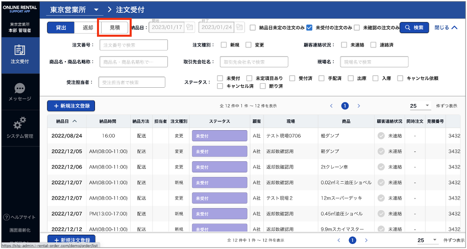Check the キャンセル依頼 status checkbox
The width and height of the screenshot is (467, 249).
click(400, 79)
